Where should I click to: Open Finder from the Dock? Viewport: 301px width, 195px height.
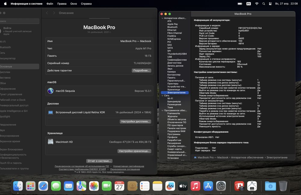pyautogui.click(x=18, y=186)
